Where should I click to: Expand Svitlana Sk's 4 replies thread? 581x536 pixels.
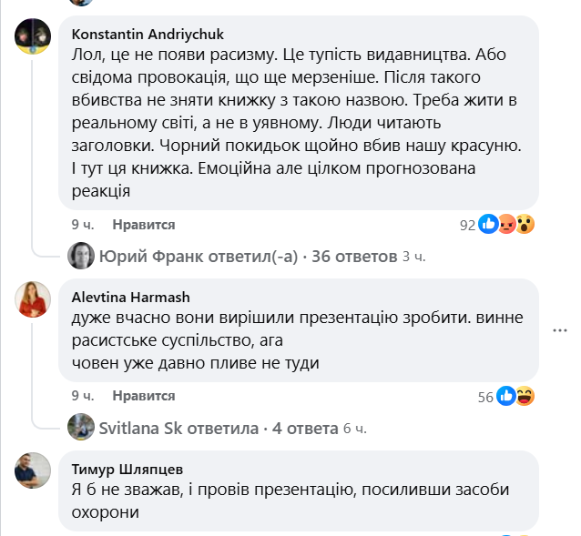coord(206,428)
